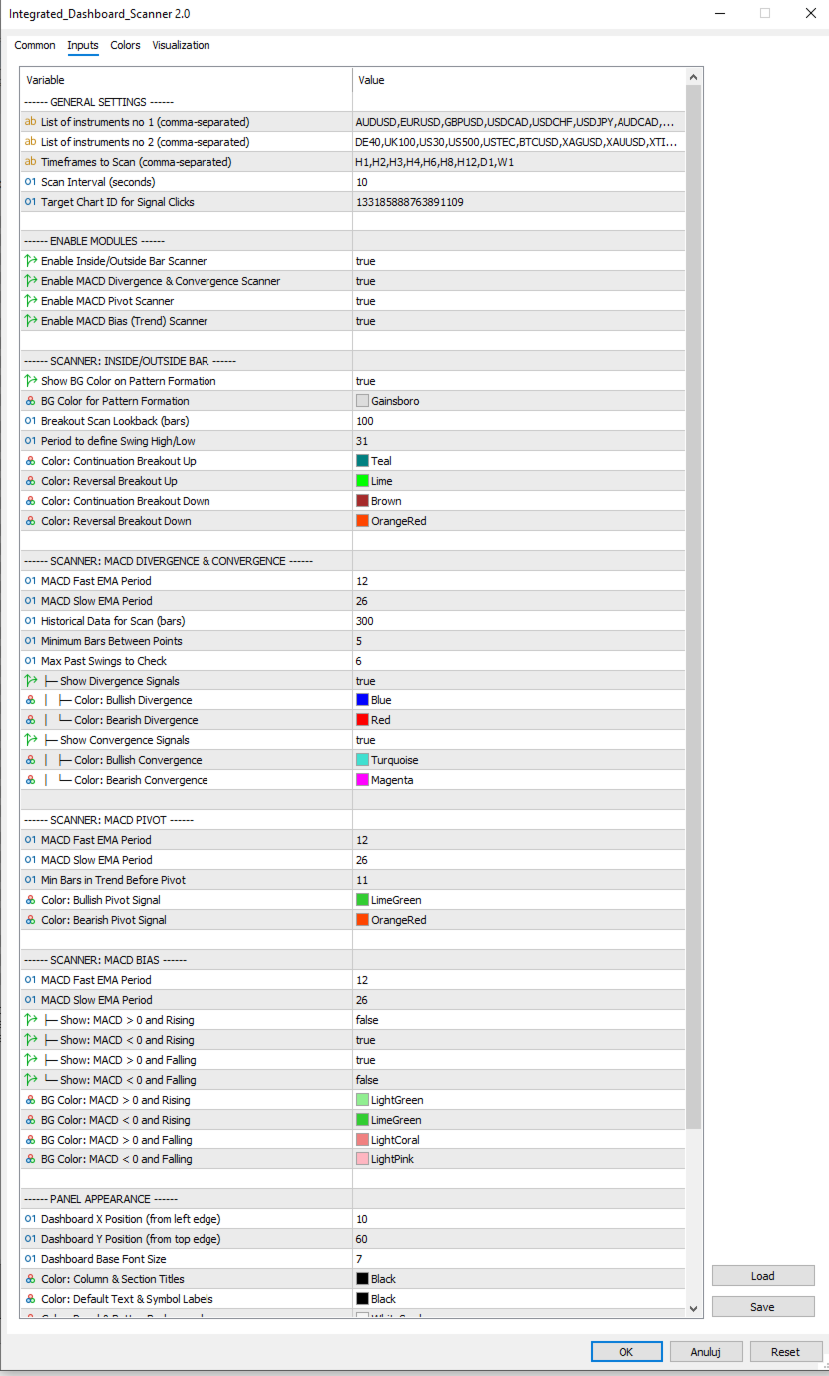Click integer icon beside Dashboard X Position
829x1376 pixels.
[x=30, y=1219]
